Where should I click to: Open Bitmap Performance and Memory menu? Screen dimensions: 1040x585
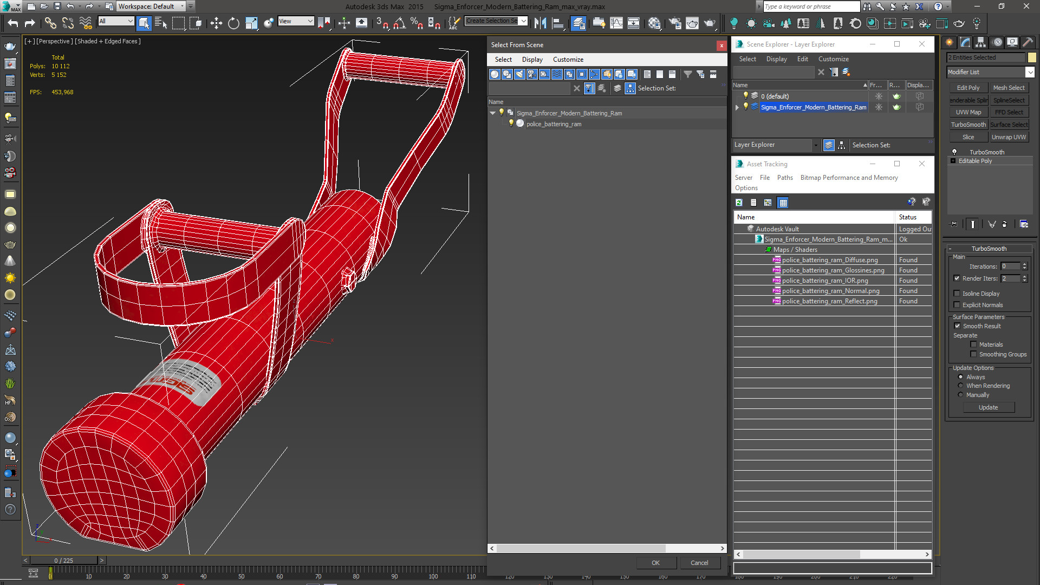click(x=849, y=178)
